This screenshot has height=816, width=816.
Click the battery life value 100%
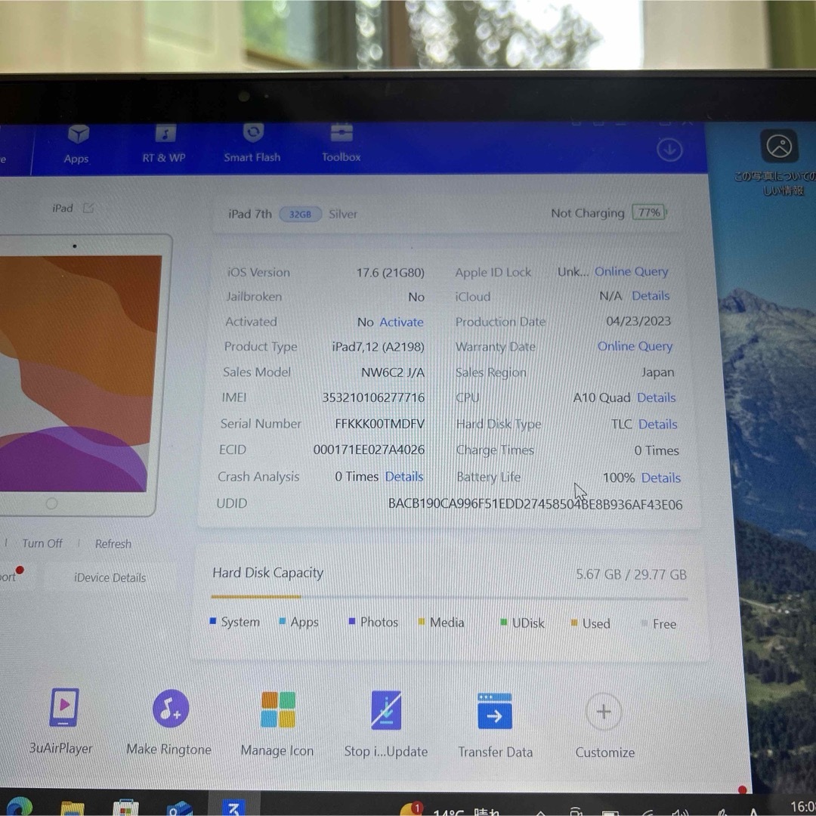point(619,478)
